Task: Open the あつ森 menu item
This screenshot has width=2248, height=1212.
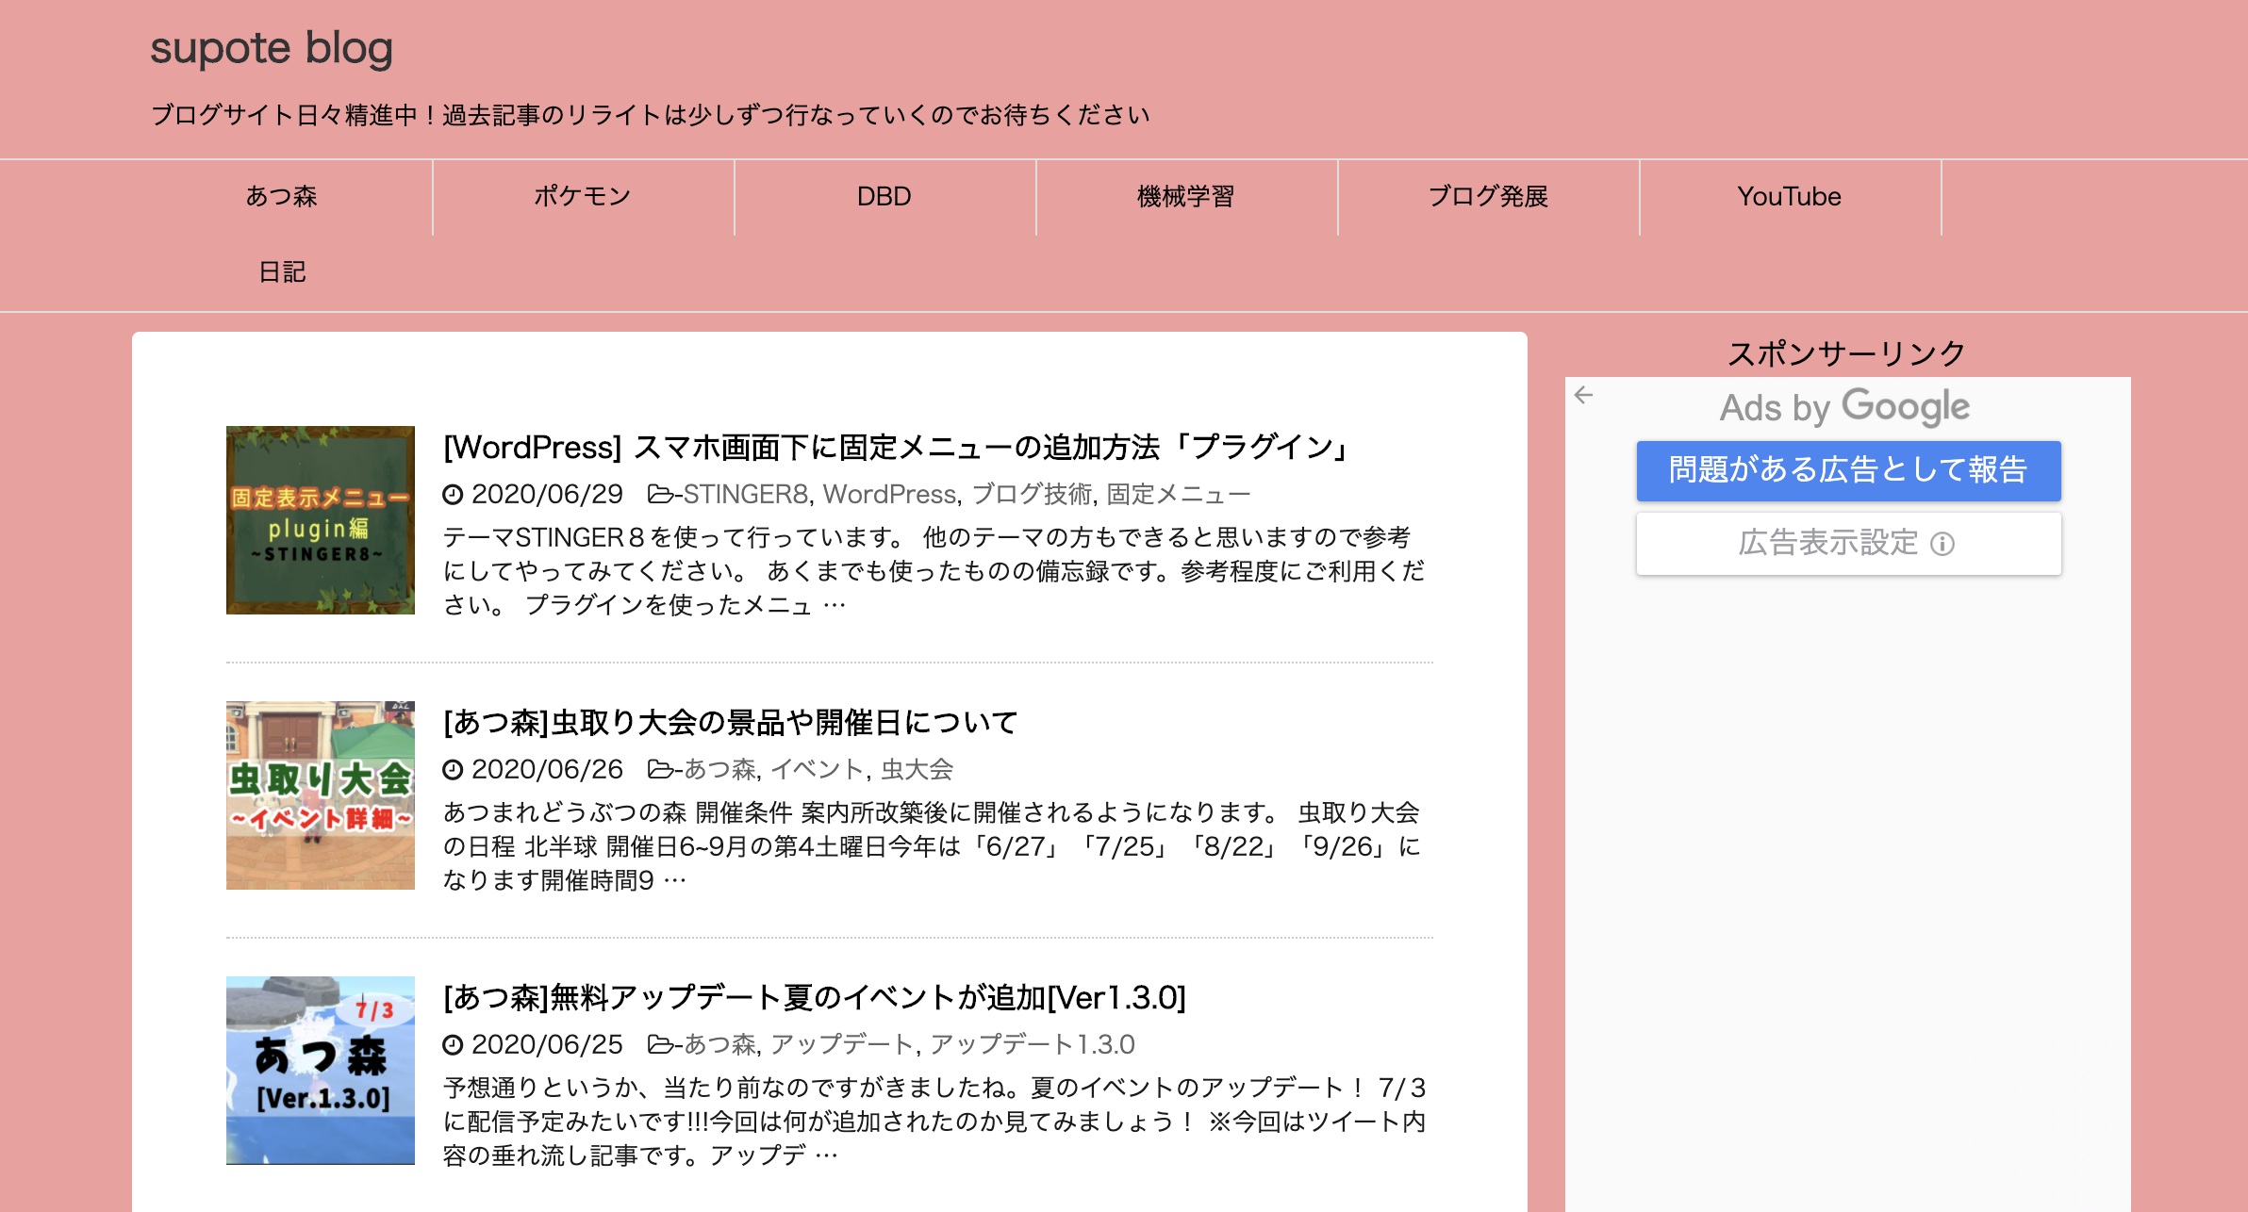Action: click(282, 197)
